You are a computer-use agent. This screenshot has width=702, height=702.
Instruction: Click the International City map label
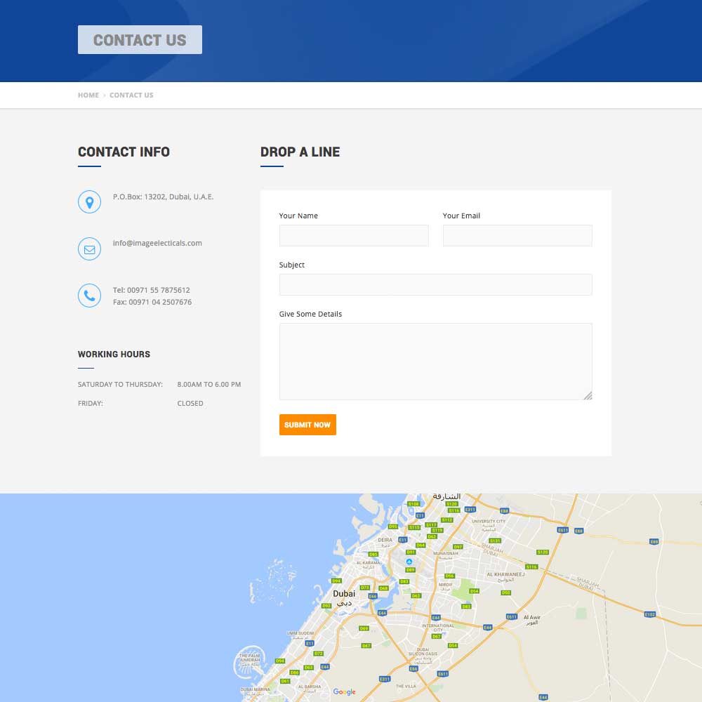tap(437, 628)
